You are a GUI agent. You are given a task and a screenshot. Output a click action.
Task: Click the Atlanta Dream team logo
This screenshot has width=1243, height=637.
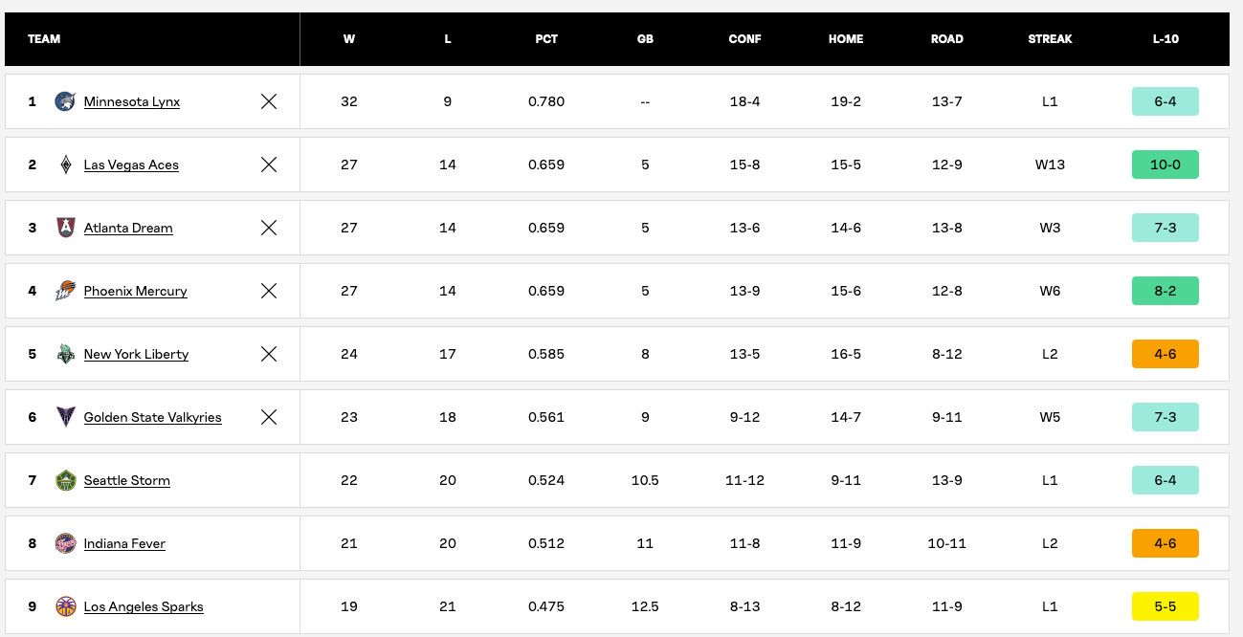(65, 228)
